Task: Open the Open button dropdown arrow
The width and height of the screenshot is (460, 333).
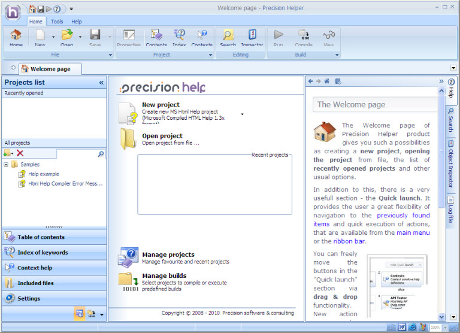Action: pyautogui.click(x=80, y=37)
